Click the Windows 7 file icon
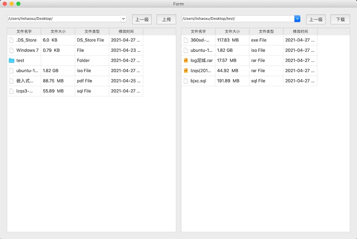Image resolution: width=357 pixels, height=239 pixels. click(11, 51)
